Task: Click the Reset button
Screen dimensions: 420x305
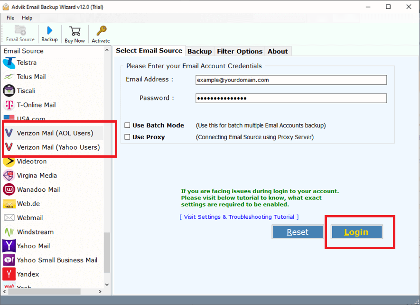Action: click(298, 232)
